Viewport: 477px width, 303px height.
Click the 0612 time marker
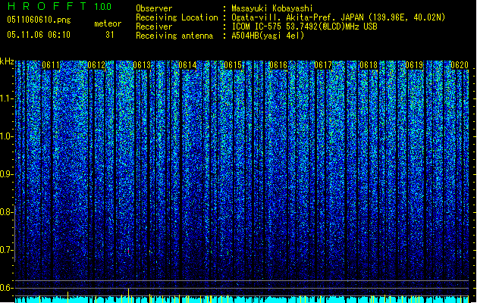[96, 65]
